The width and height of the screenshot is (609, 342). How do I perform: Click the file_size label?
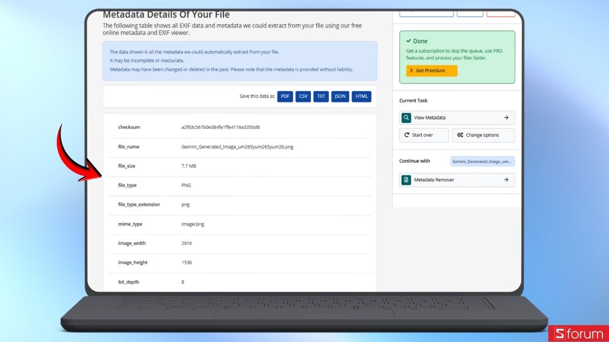[127, 166]
